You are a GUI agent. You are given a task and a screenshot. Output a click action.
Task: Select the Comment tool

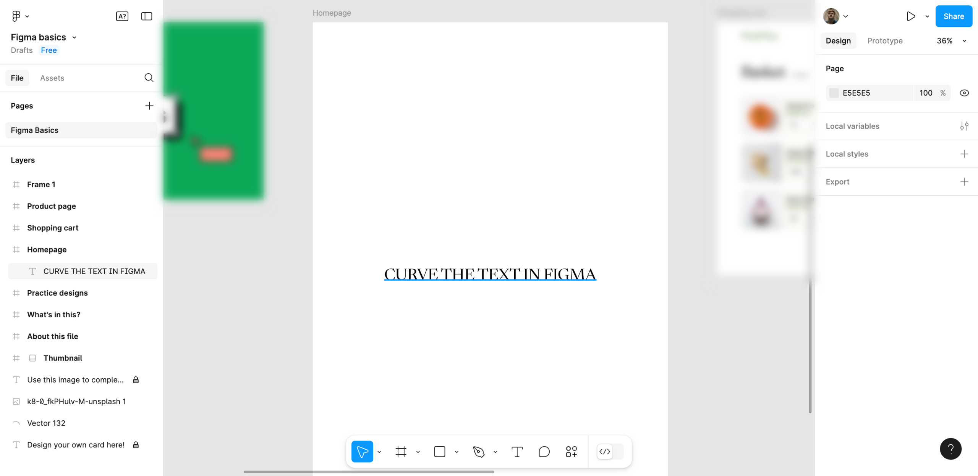click(544, 452)
